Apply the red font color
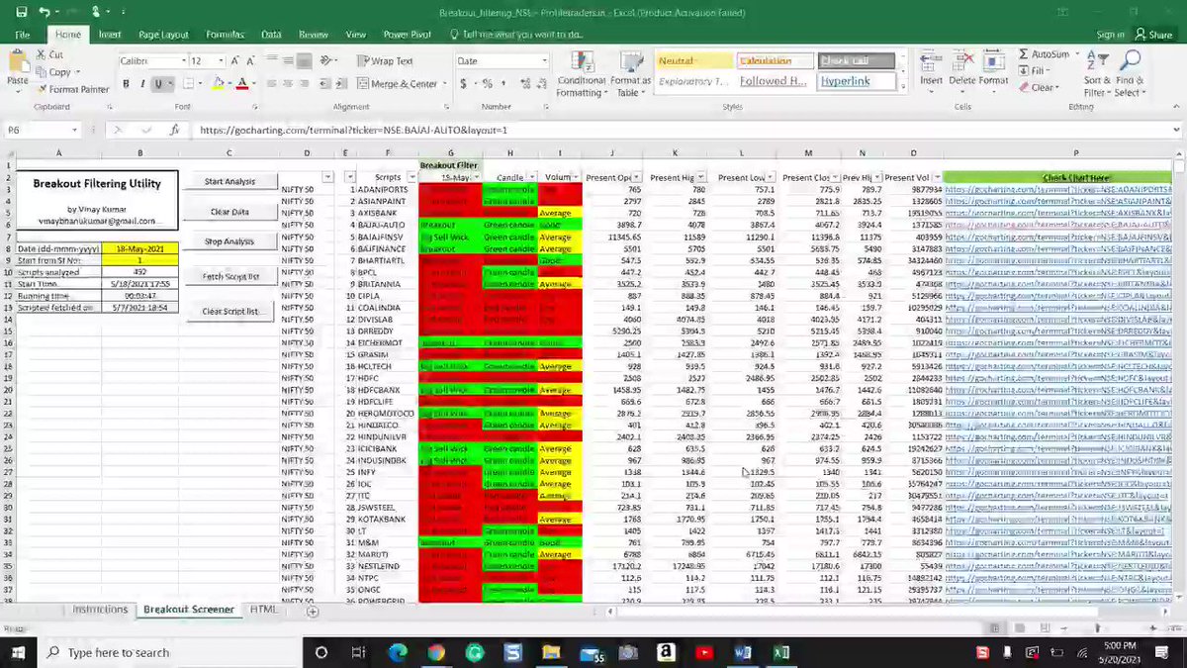Image resolution: width=1187 pixels, height=668 pixels. (242, 84)
